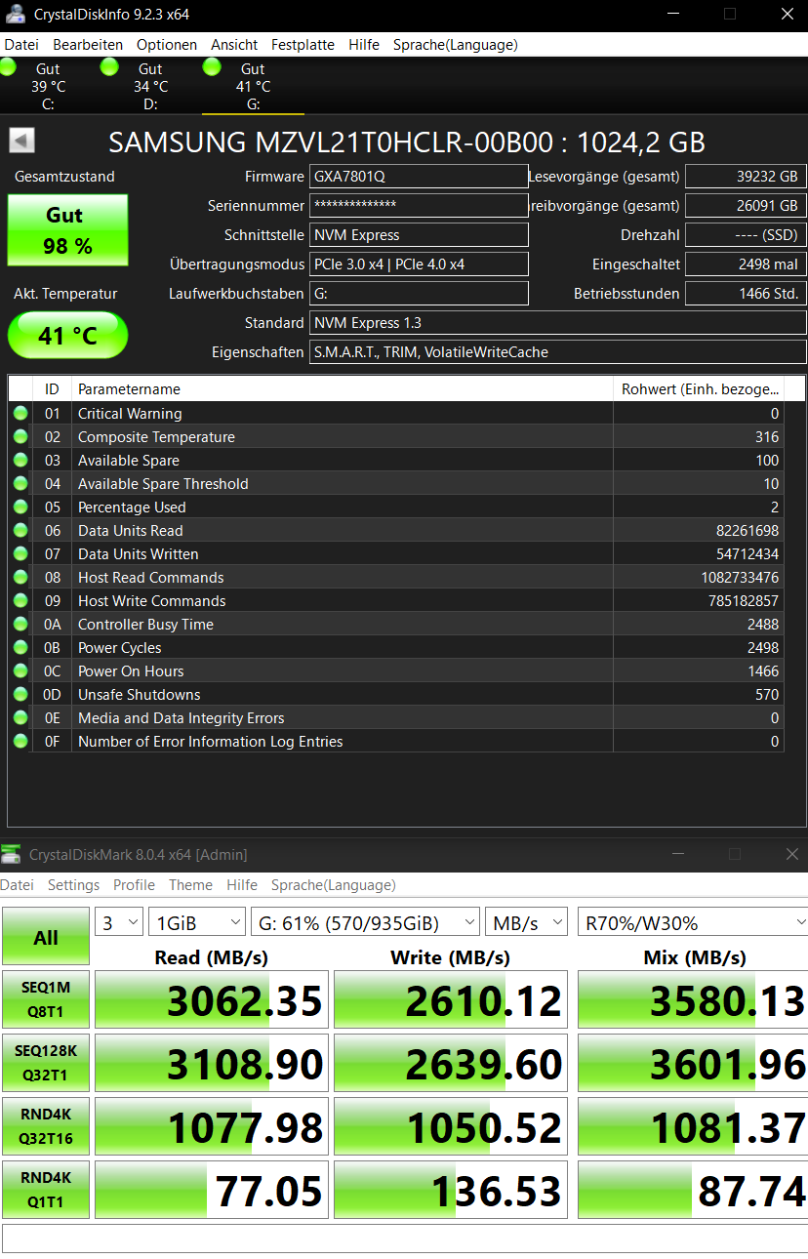Open Ansicht menu in CrystalDiskInfo
The image size is (808, 1259).
click(234, 45)
